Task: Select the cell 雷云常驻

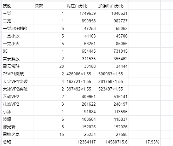Action: [x=17, y=66]
